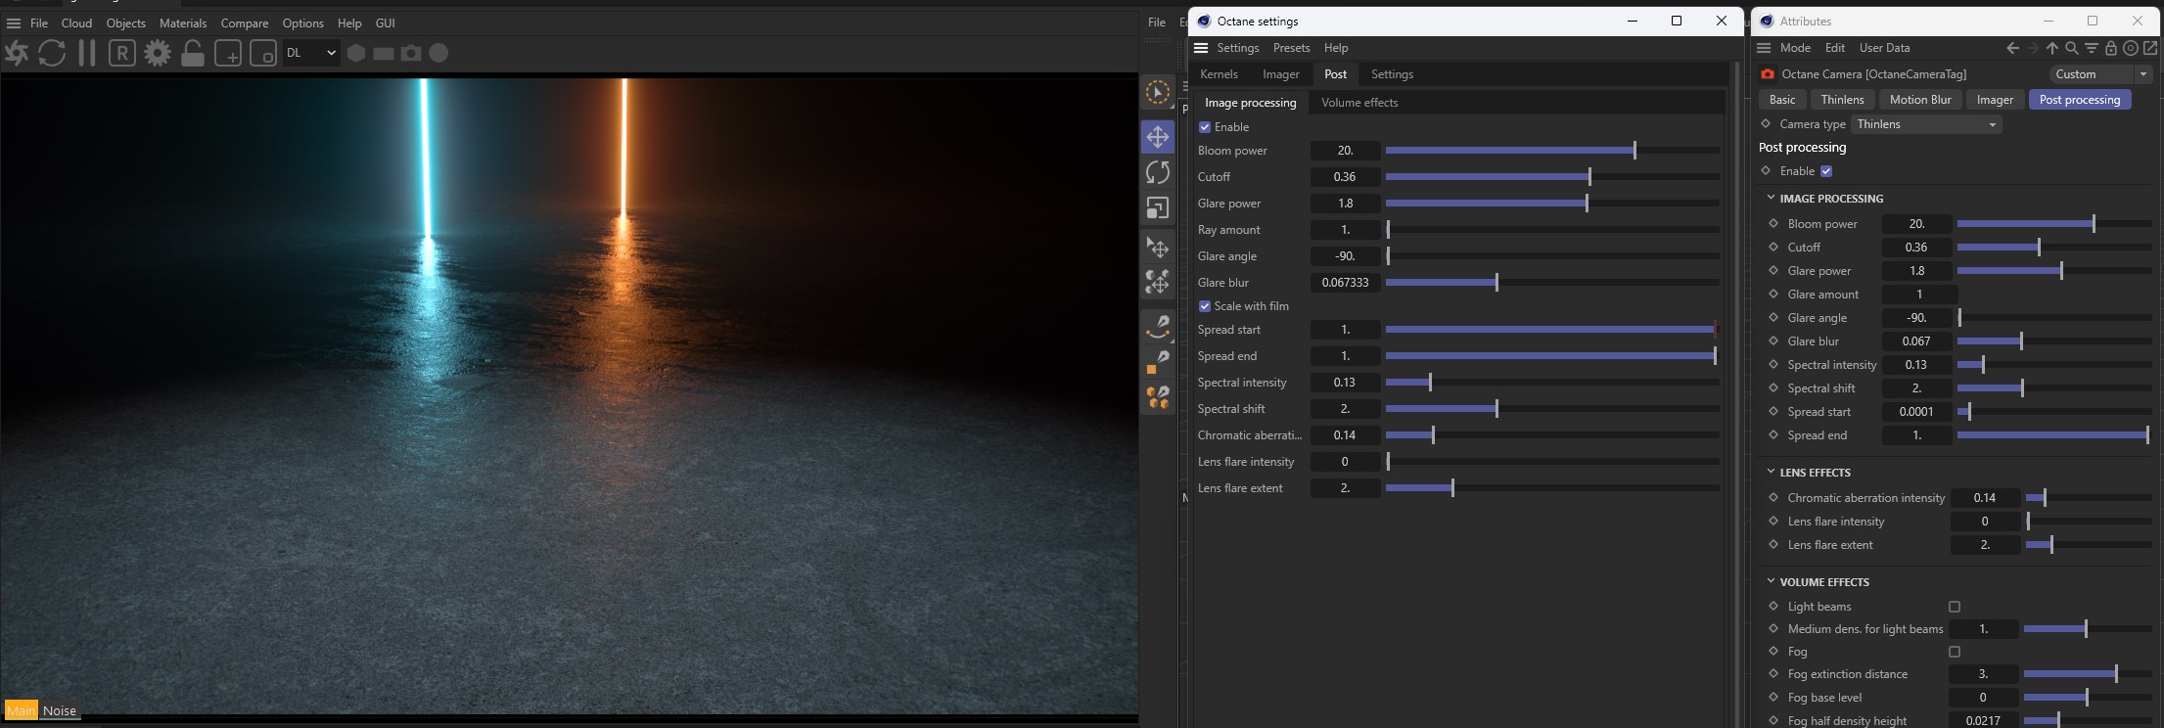This screenshot has height=728, width=2164.
Task: Adjust Spectral shift slider in Attributes
Action: coord(2053,388)
